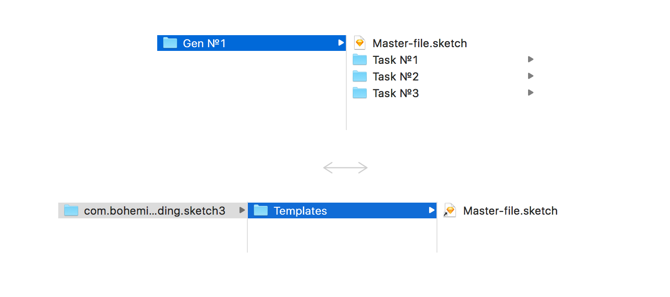This screenshot has width=670, height=297.
Task: Expand the com.bohemi...ding.sketch3 folder arrow
Action: pyautogui.click(x=242, y=210)
